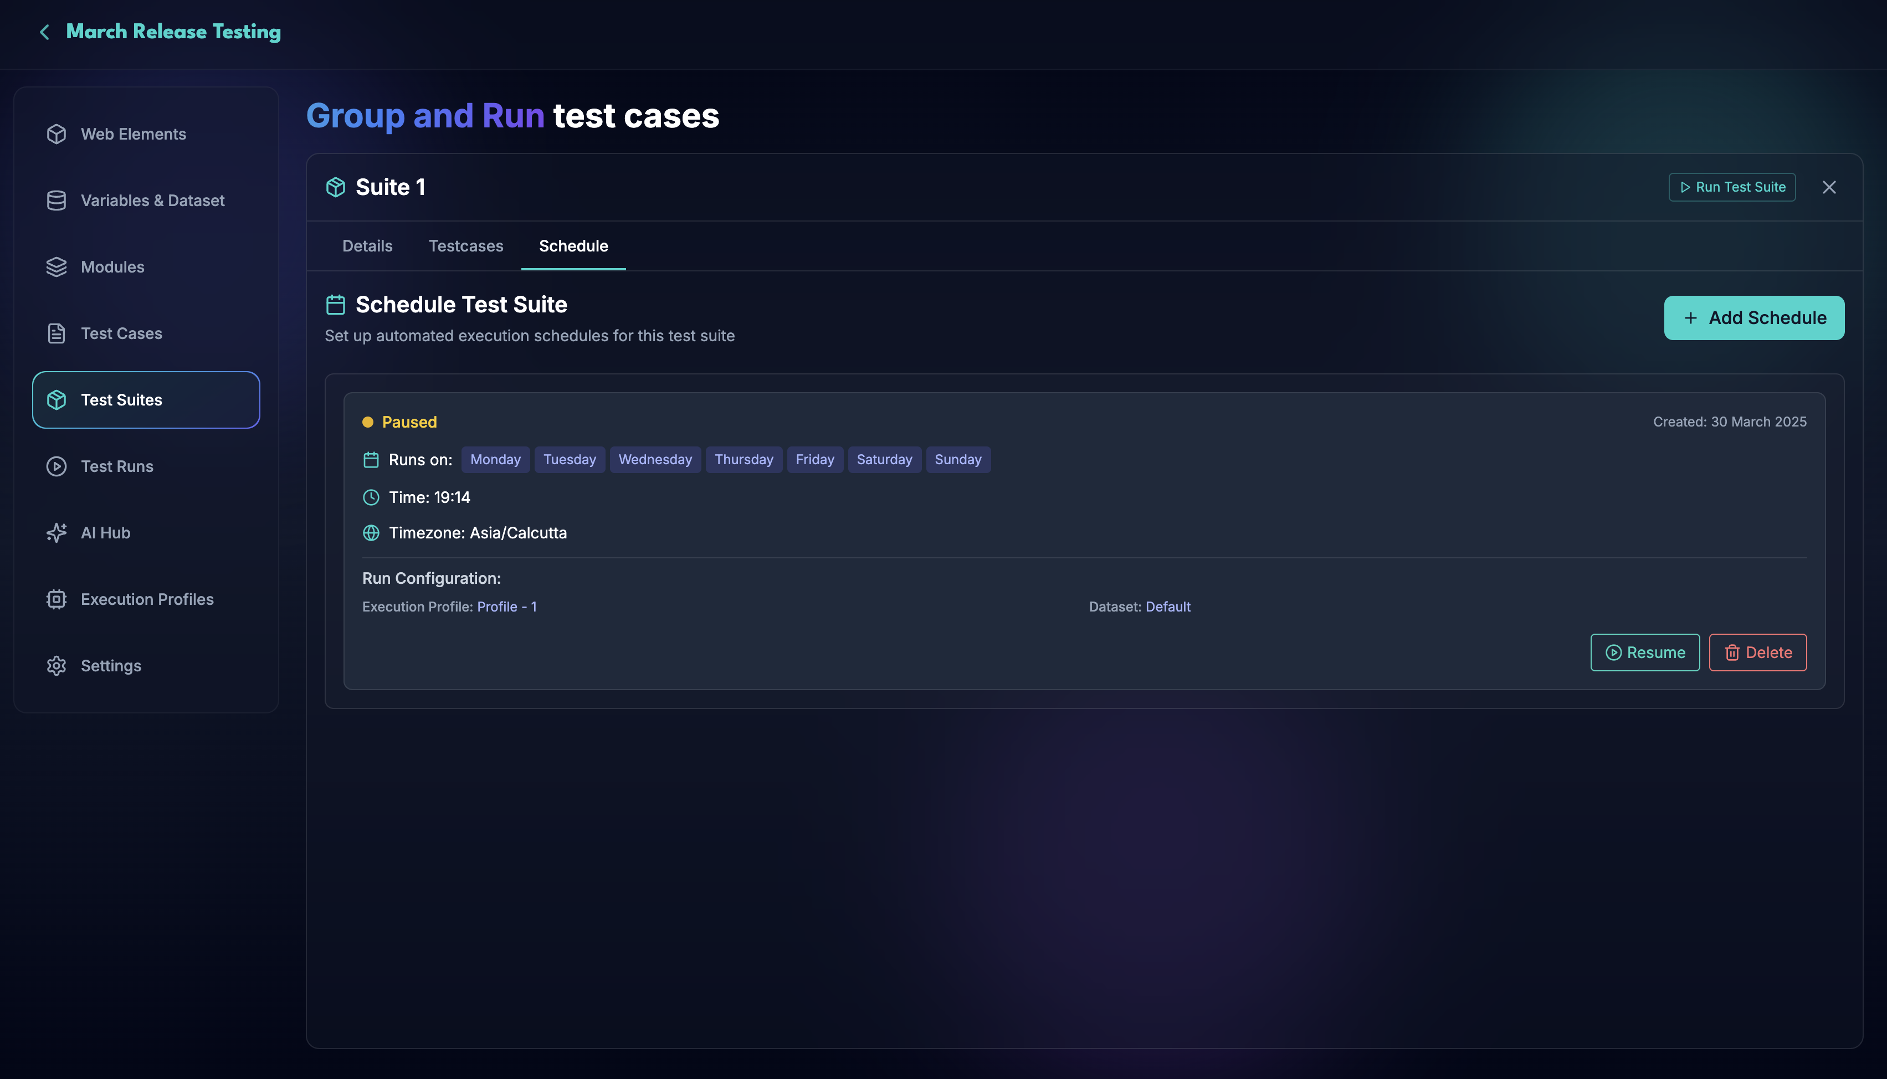Click the AI Hub sparkle icon
Screen dimensions: 1887x1079
tap(57, 533)
